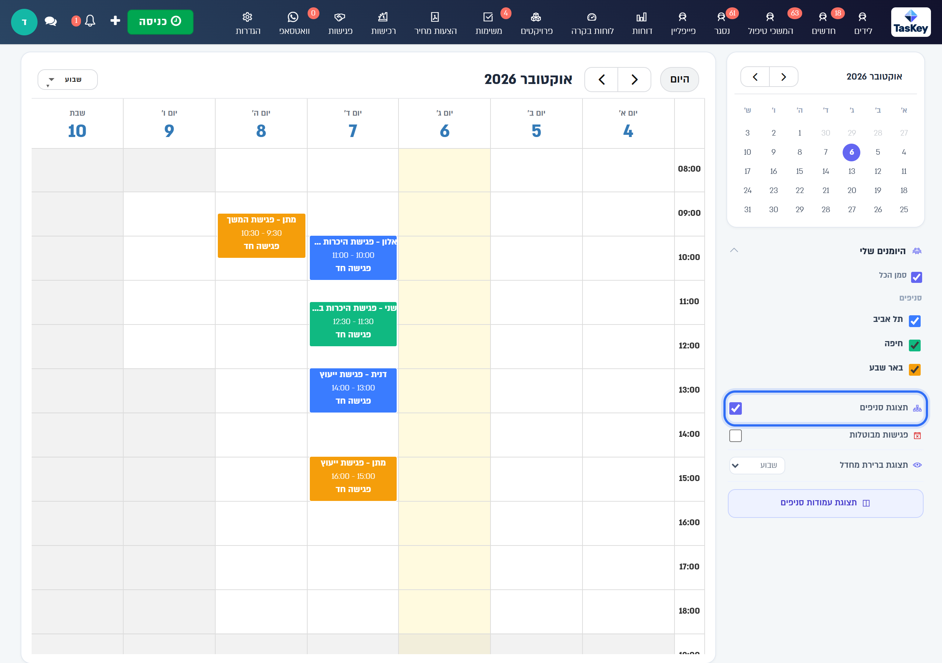Image resolution: width=942 pixels, height=663 pixels.
Task: Open המשך טיפול follow-up icon
Action: click(x=770, y=17)
